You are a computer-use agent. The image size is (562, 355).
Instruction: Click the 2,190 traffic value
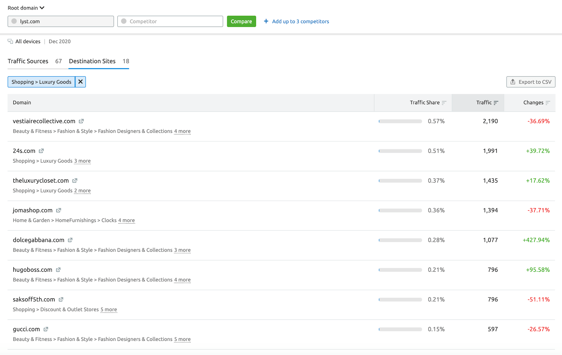490,121
